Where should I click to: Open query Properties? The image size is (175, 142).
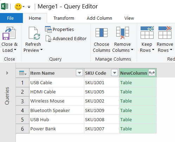tap(59, 29)
